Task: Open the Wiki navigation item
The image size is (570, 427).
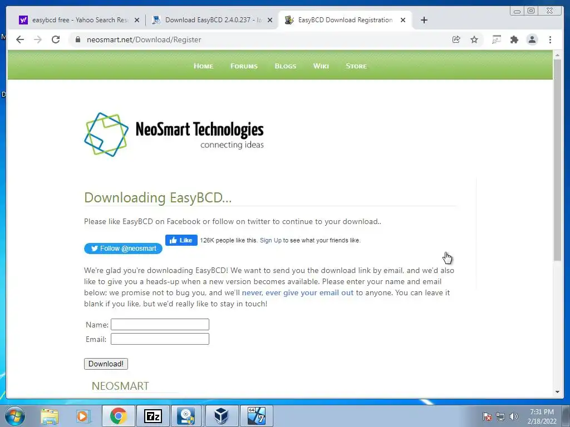Action: [321, 66]
